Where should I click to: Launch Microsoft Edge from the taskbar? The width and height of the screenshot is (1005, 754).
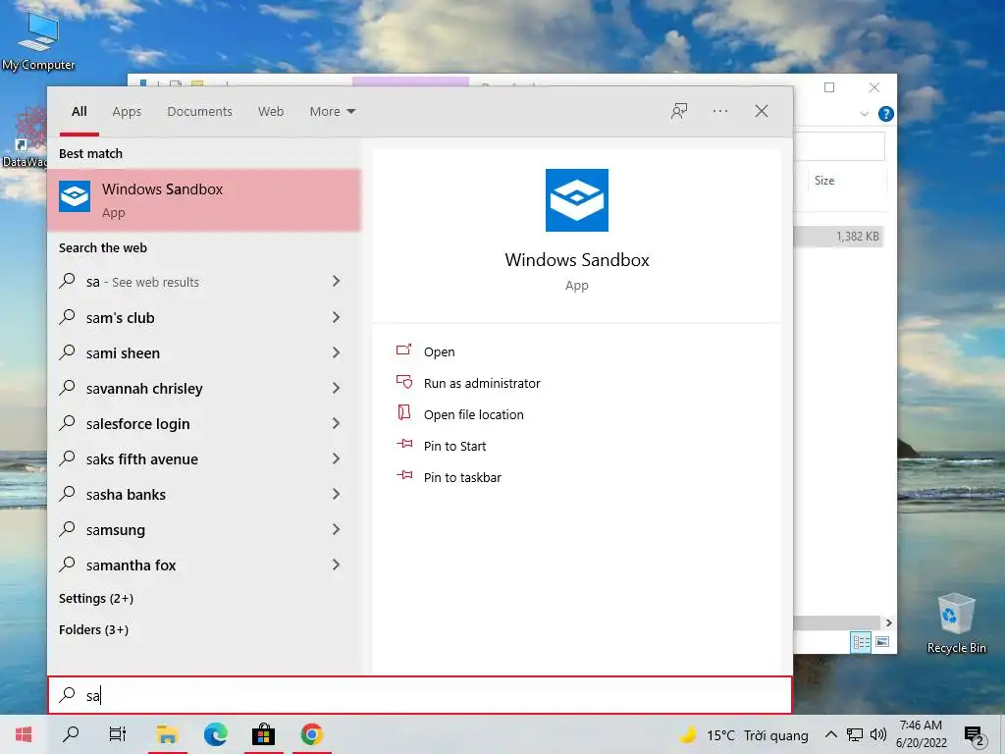tap(215, 734)
